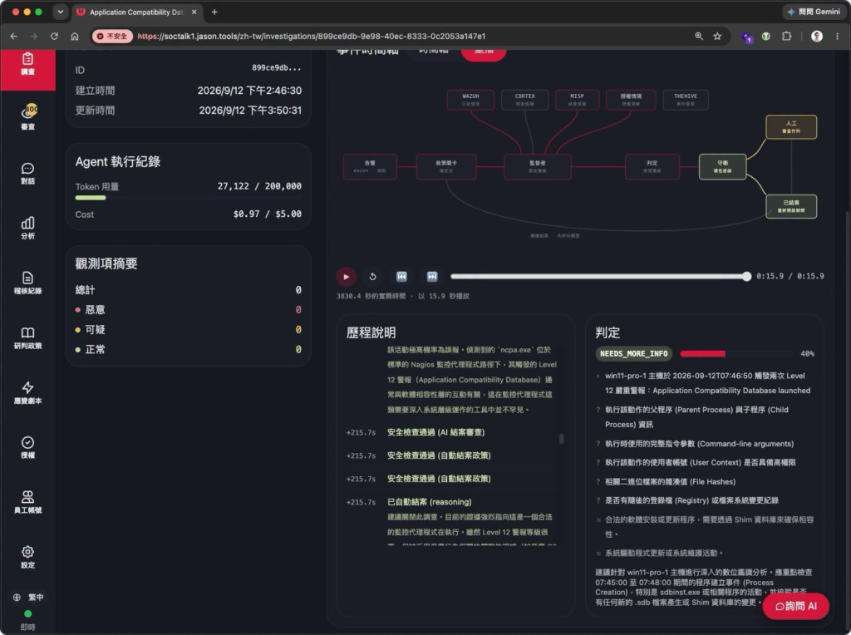The width and height of the screenshot is (851, 635).
Task: Open the 稽核紀錄 audit log icon
Action: tap(27, 283)
